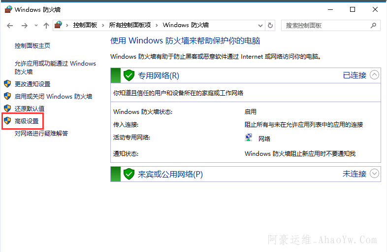
Task: Click the Windows Firewall title bar icon
Action: click(x=8, y=9)
